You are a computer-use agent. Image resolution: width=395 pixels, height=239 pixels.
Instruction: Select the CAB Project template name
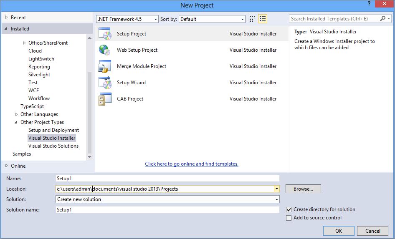[x=130, y=99]
